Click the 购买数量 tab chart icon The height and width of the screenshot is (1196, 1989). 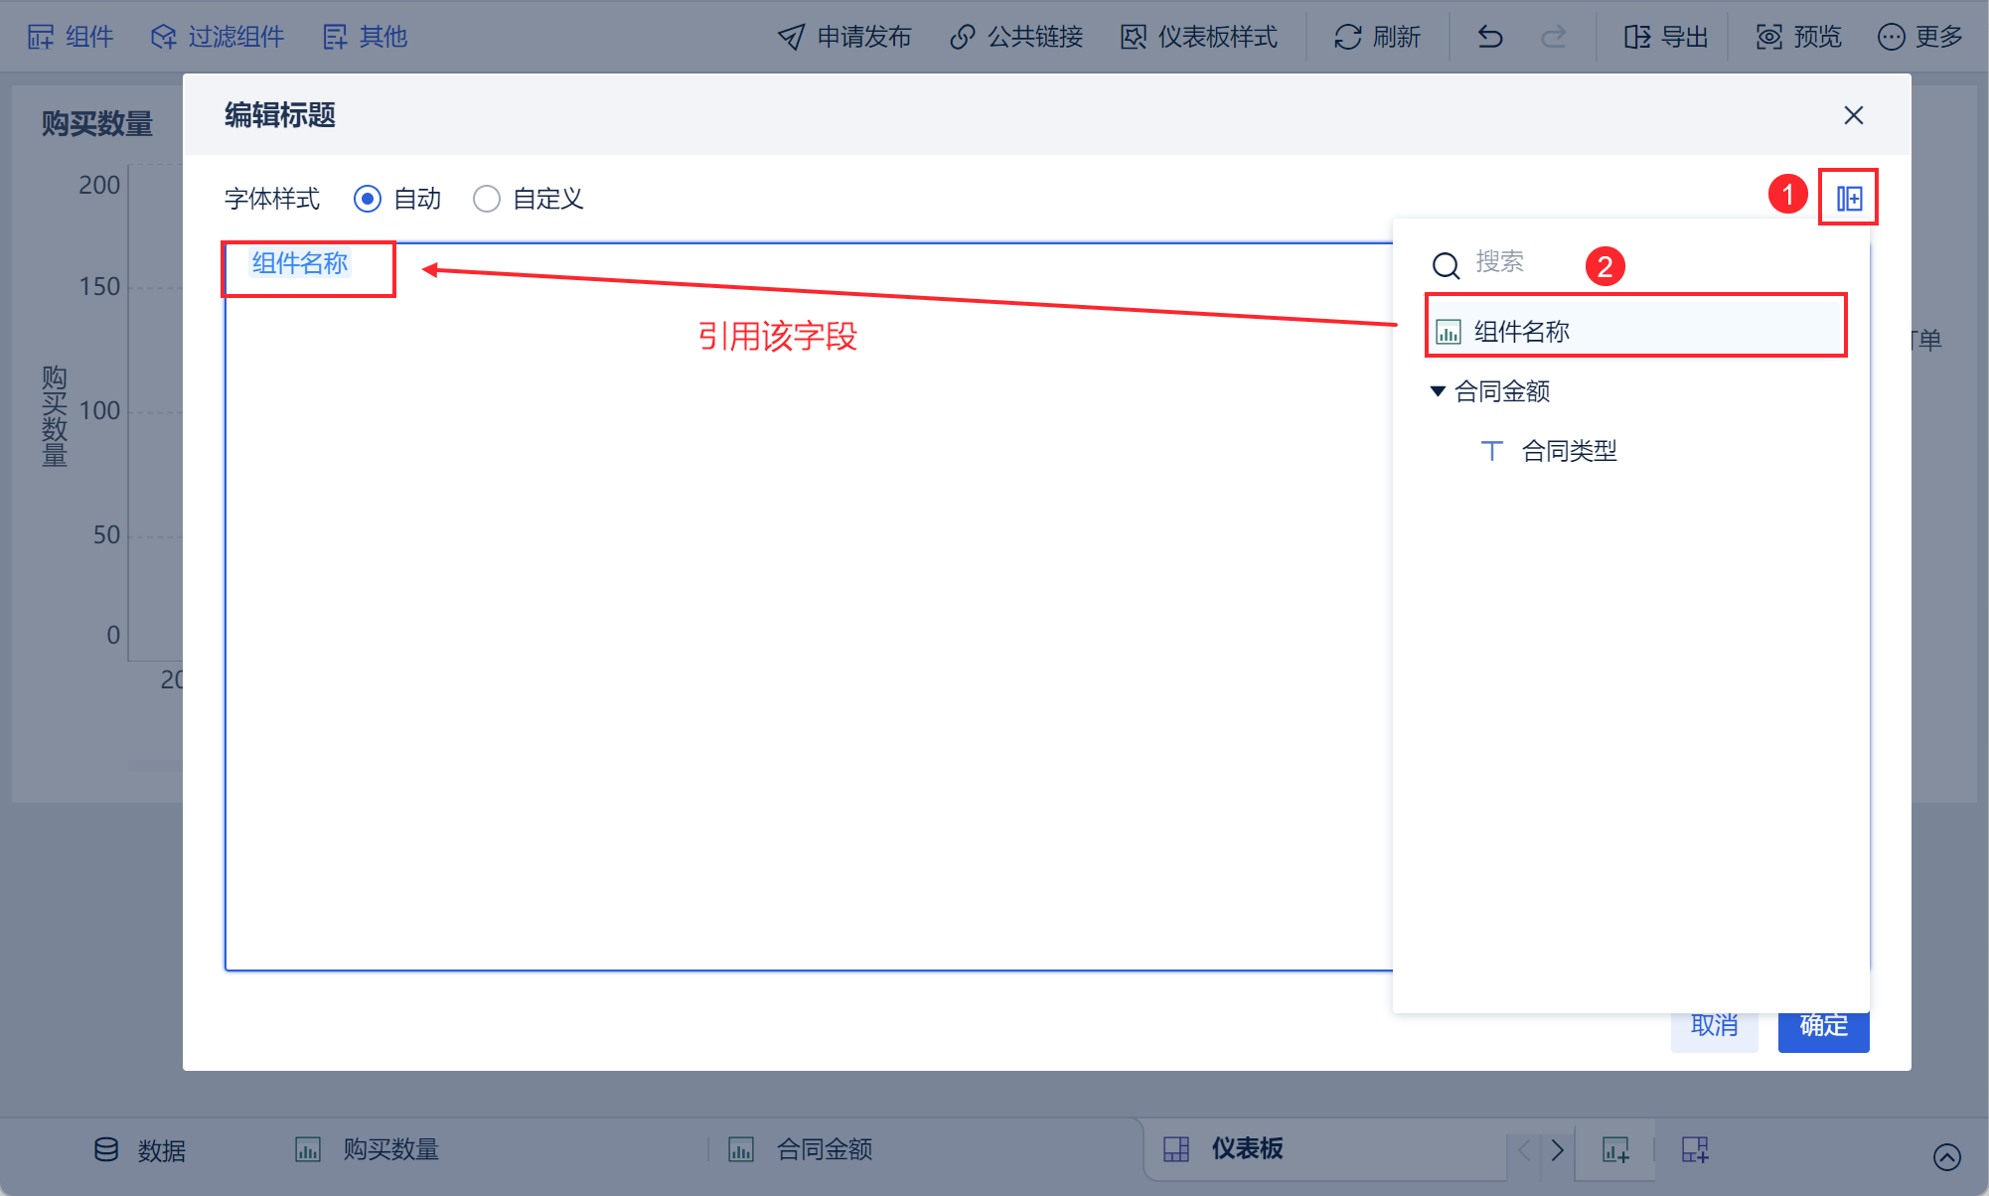pyautogui.click(x=308, y=1150)
